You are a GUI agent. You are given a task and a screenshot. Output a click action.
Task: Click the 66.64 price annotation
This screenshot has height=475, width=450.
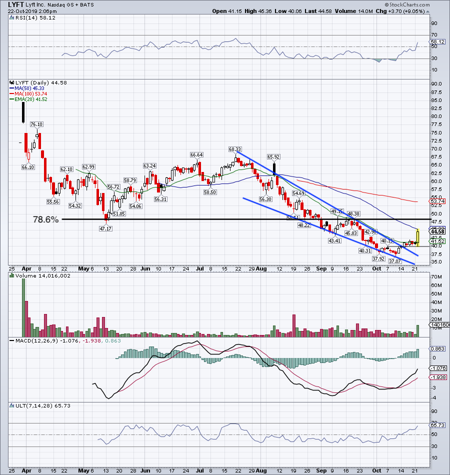pyautogui.click(x=196, y=155)
